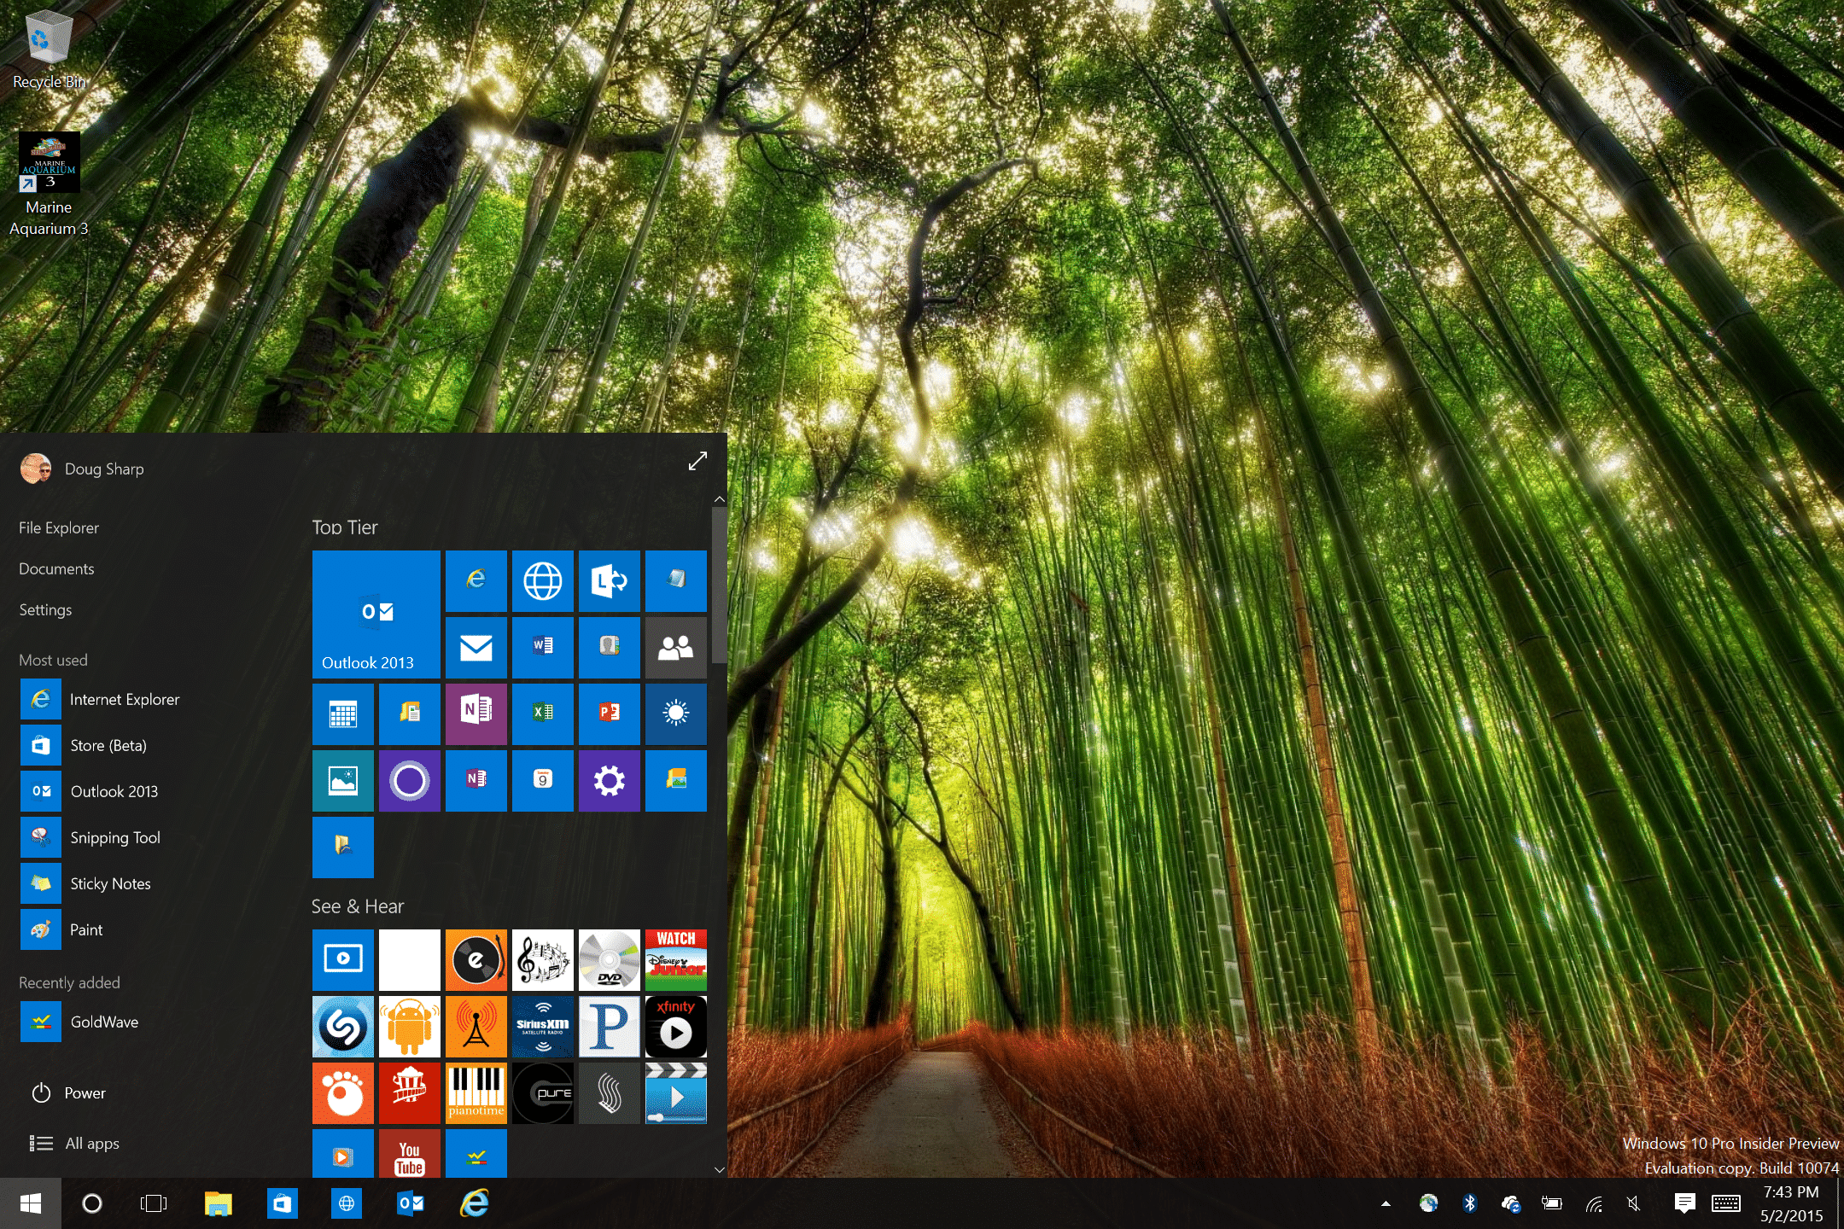This screenshot has height=1229, width=1844.
Task: Open the purple Settings gear tile
Action: coord(609,781)
